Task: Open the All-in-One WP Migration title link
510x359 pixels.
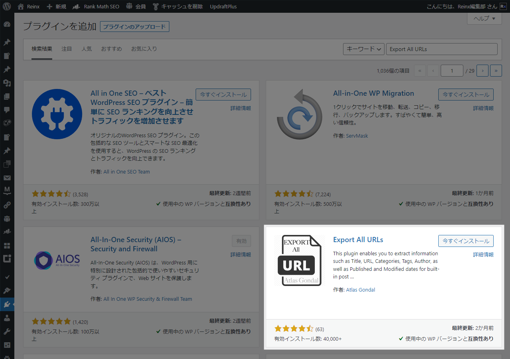Action: [x=374, y=93]
